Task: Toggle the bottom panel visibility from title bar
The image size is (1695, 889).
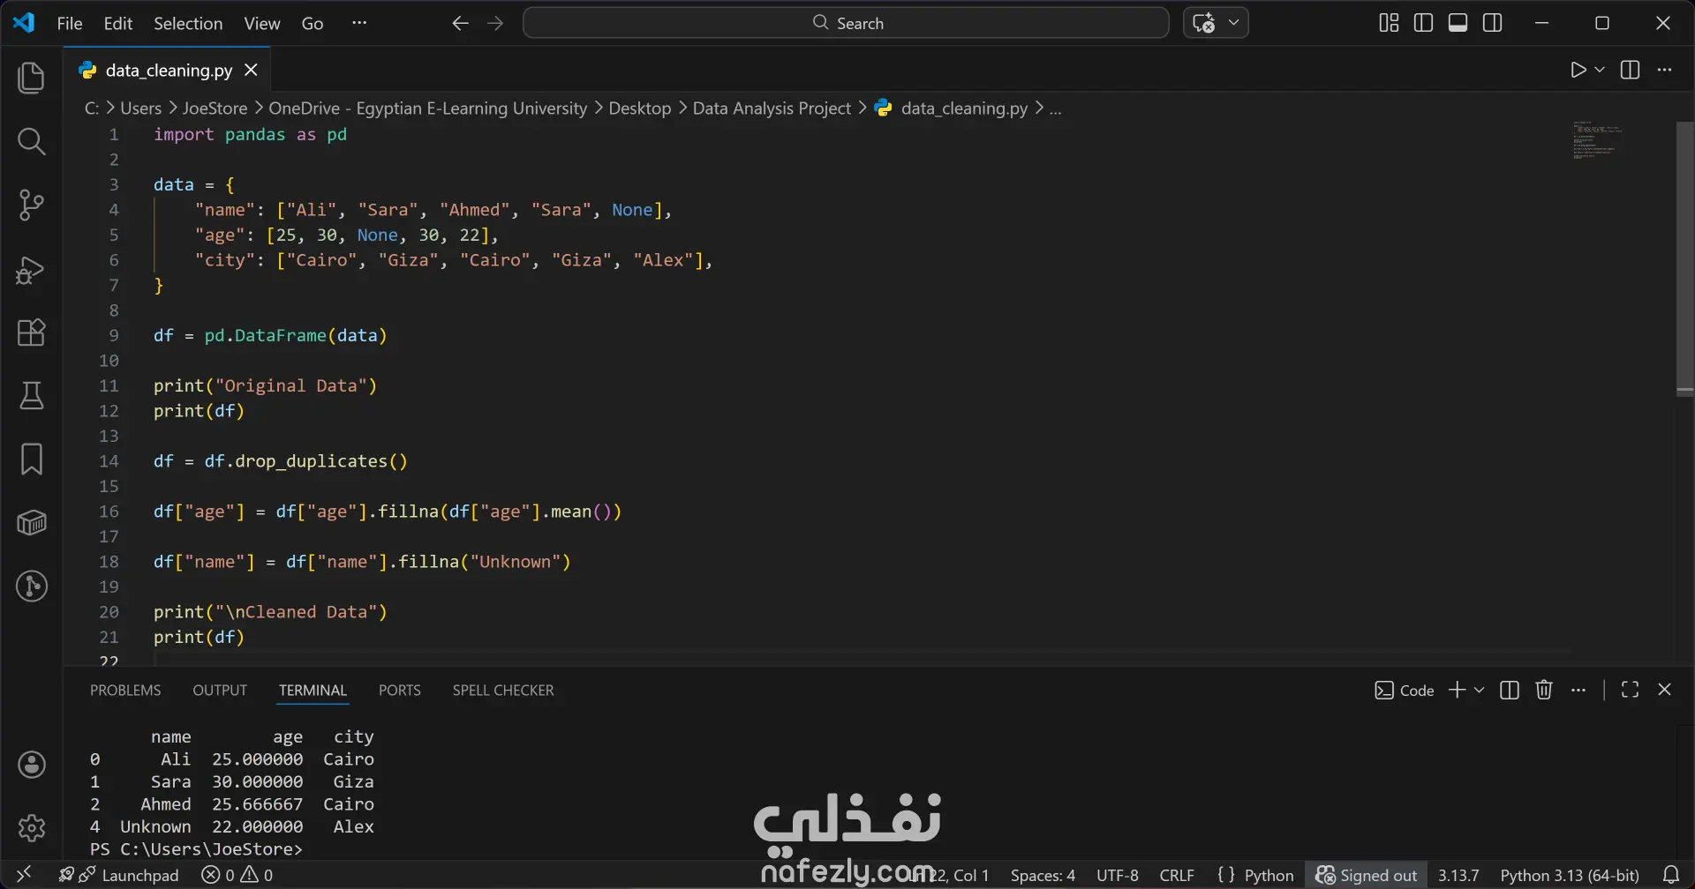Action: (x=1458, y=23)
